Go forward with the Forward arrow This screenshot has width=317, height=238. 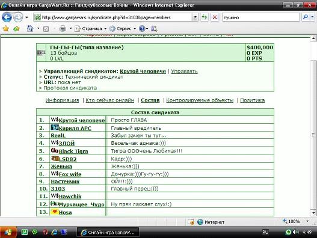[x=18, y=17]
